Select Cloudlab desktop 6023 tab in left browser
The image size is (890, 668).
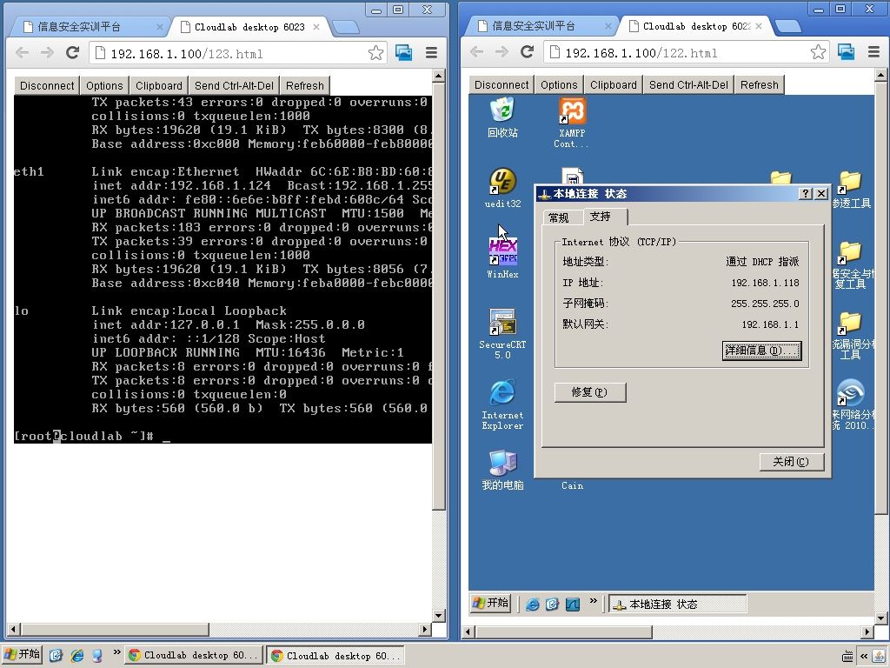(249, 27)
